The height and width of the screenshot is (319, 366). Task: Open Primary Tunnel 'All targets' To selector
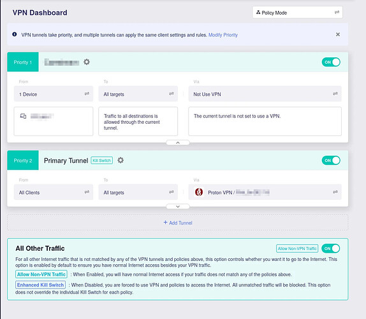[x=138, y=192]
